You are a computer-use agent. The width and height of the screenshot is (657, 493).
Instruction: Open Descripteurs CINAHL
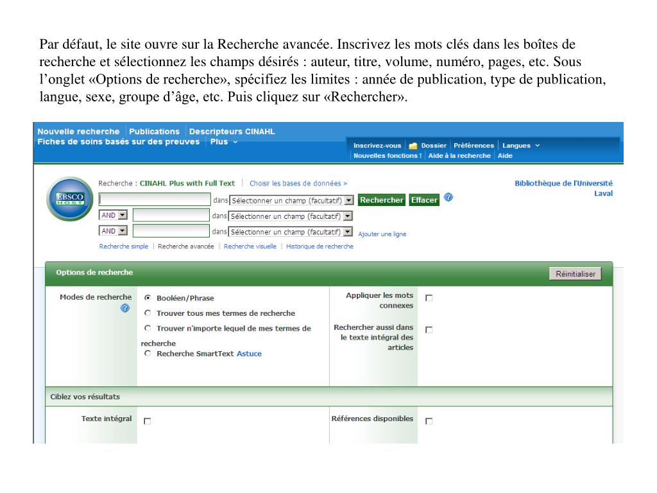coord(232,131)
